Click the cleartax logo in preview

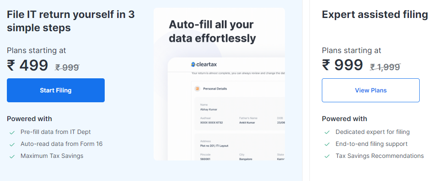pos(204,64)
